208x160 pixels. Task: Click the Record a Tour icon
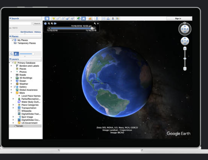click(72, 18)
